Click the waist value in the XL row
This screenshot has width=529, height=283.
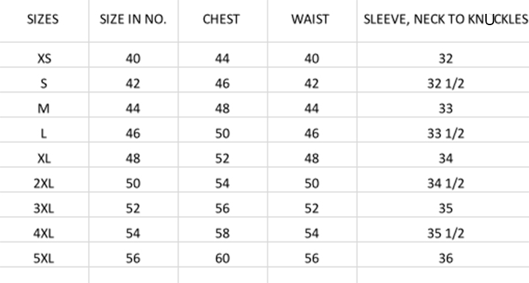point(311,159)
